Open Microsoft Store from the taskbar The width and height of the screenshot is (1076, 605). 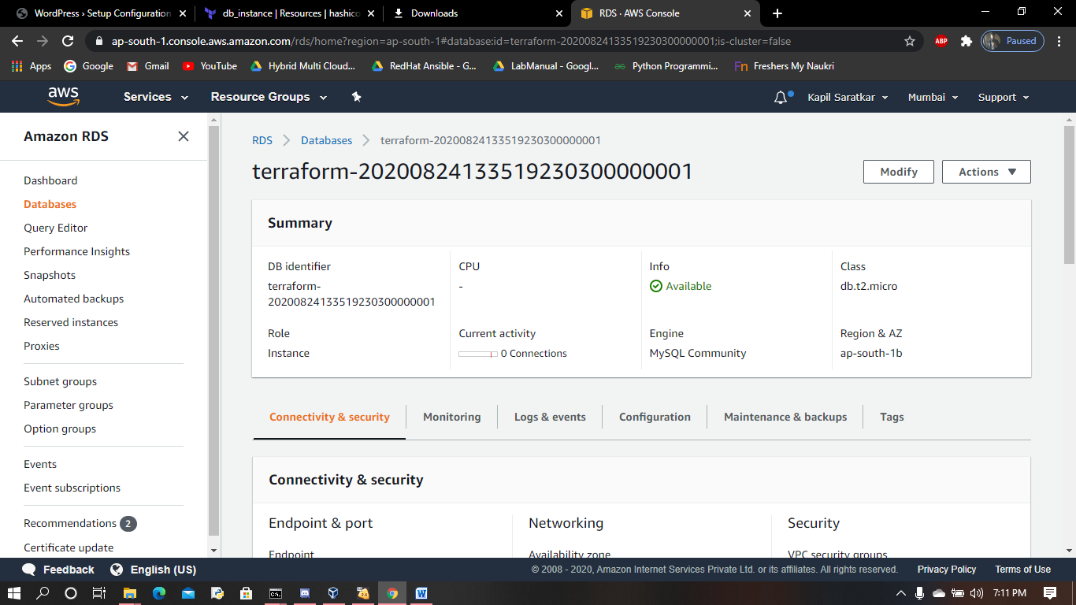coord(247,593)
